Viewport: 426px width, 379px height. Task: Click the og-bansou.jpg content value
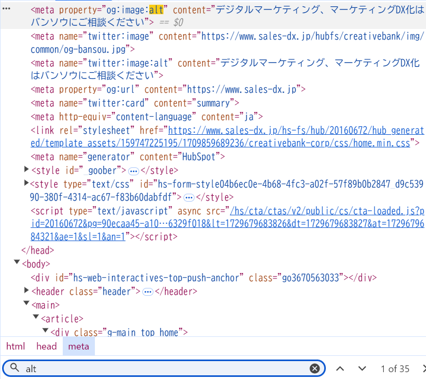click(x=227, y=43)
